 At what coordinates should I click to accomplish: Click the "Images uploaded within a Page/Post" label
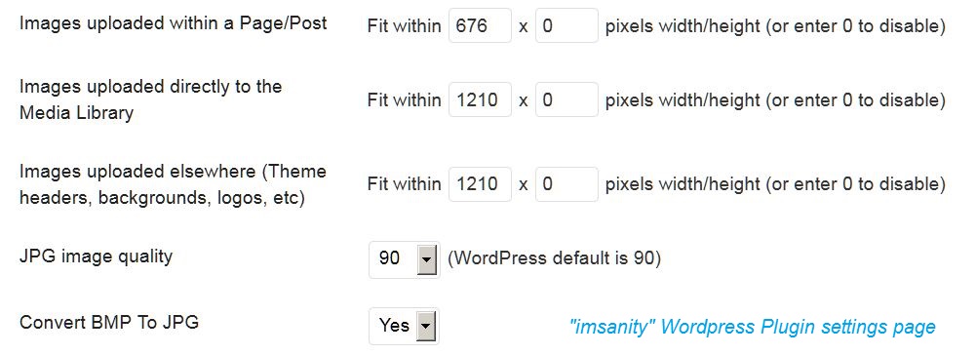(x=173, y=24)
